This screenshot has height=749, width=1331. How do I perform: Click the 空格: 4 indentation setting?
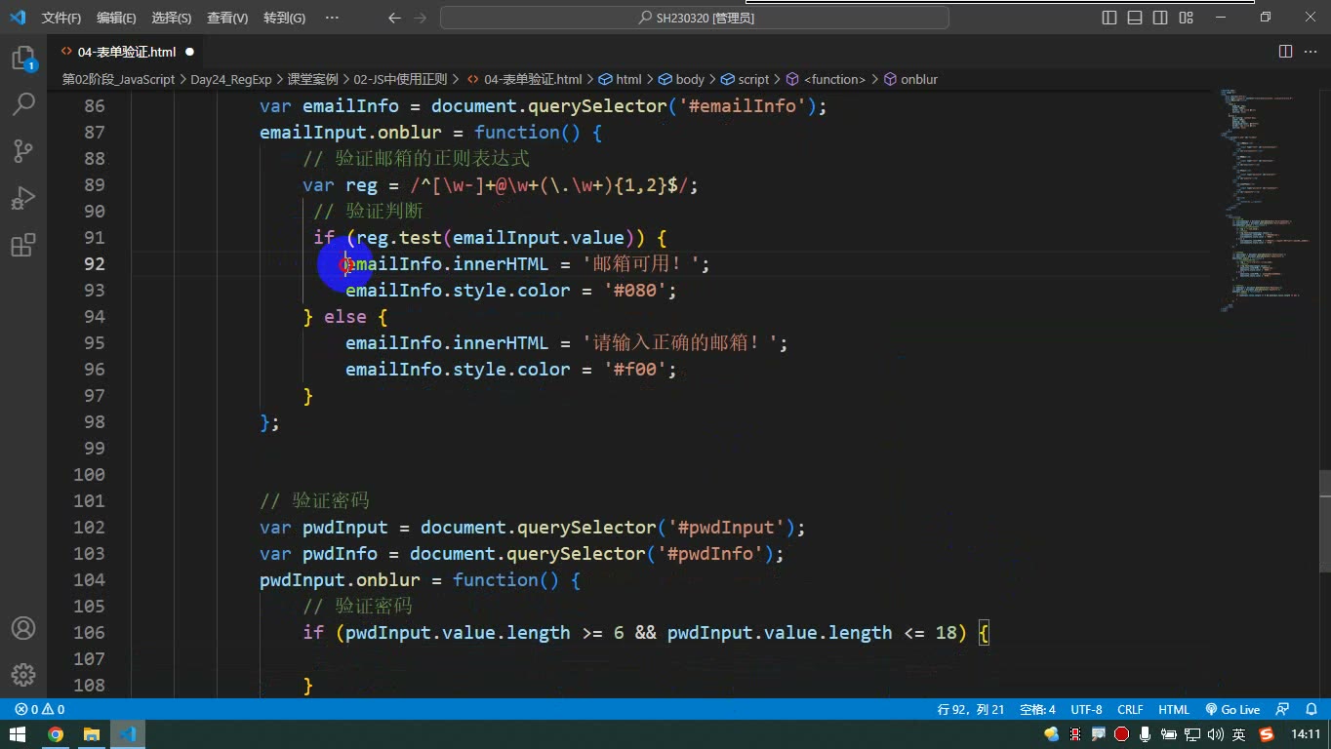1037,710
